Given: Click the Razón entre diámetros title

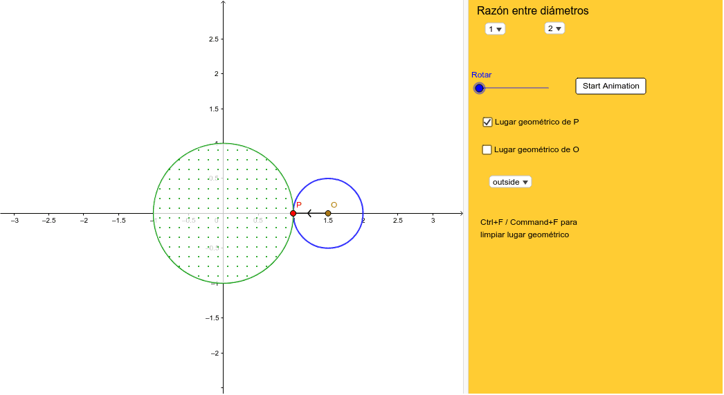Looking at the screenshot, I should click(532, 10).
